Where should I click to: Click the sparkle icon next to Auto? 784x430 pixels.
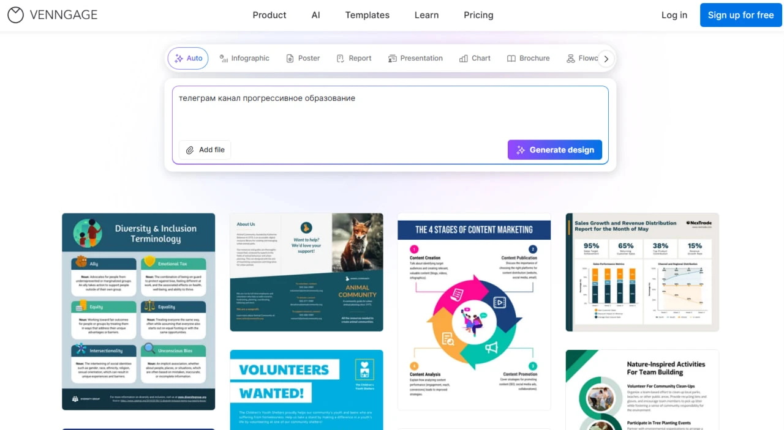coord(179,58)
